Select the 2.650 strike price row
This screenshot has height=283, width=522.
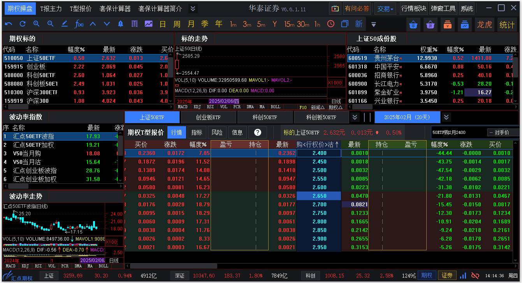point(319,196)
